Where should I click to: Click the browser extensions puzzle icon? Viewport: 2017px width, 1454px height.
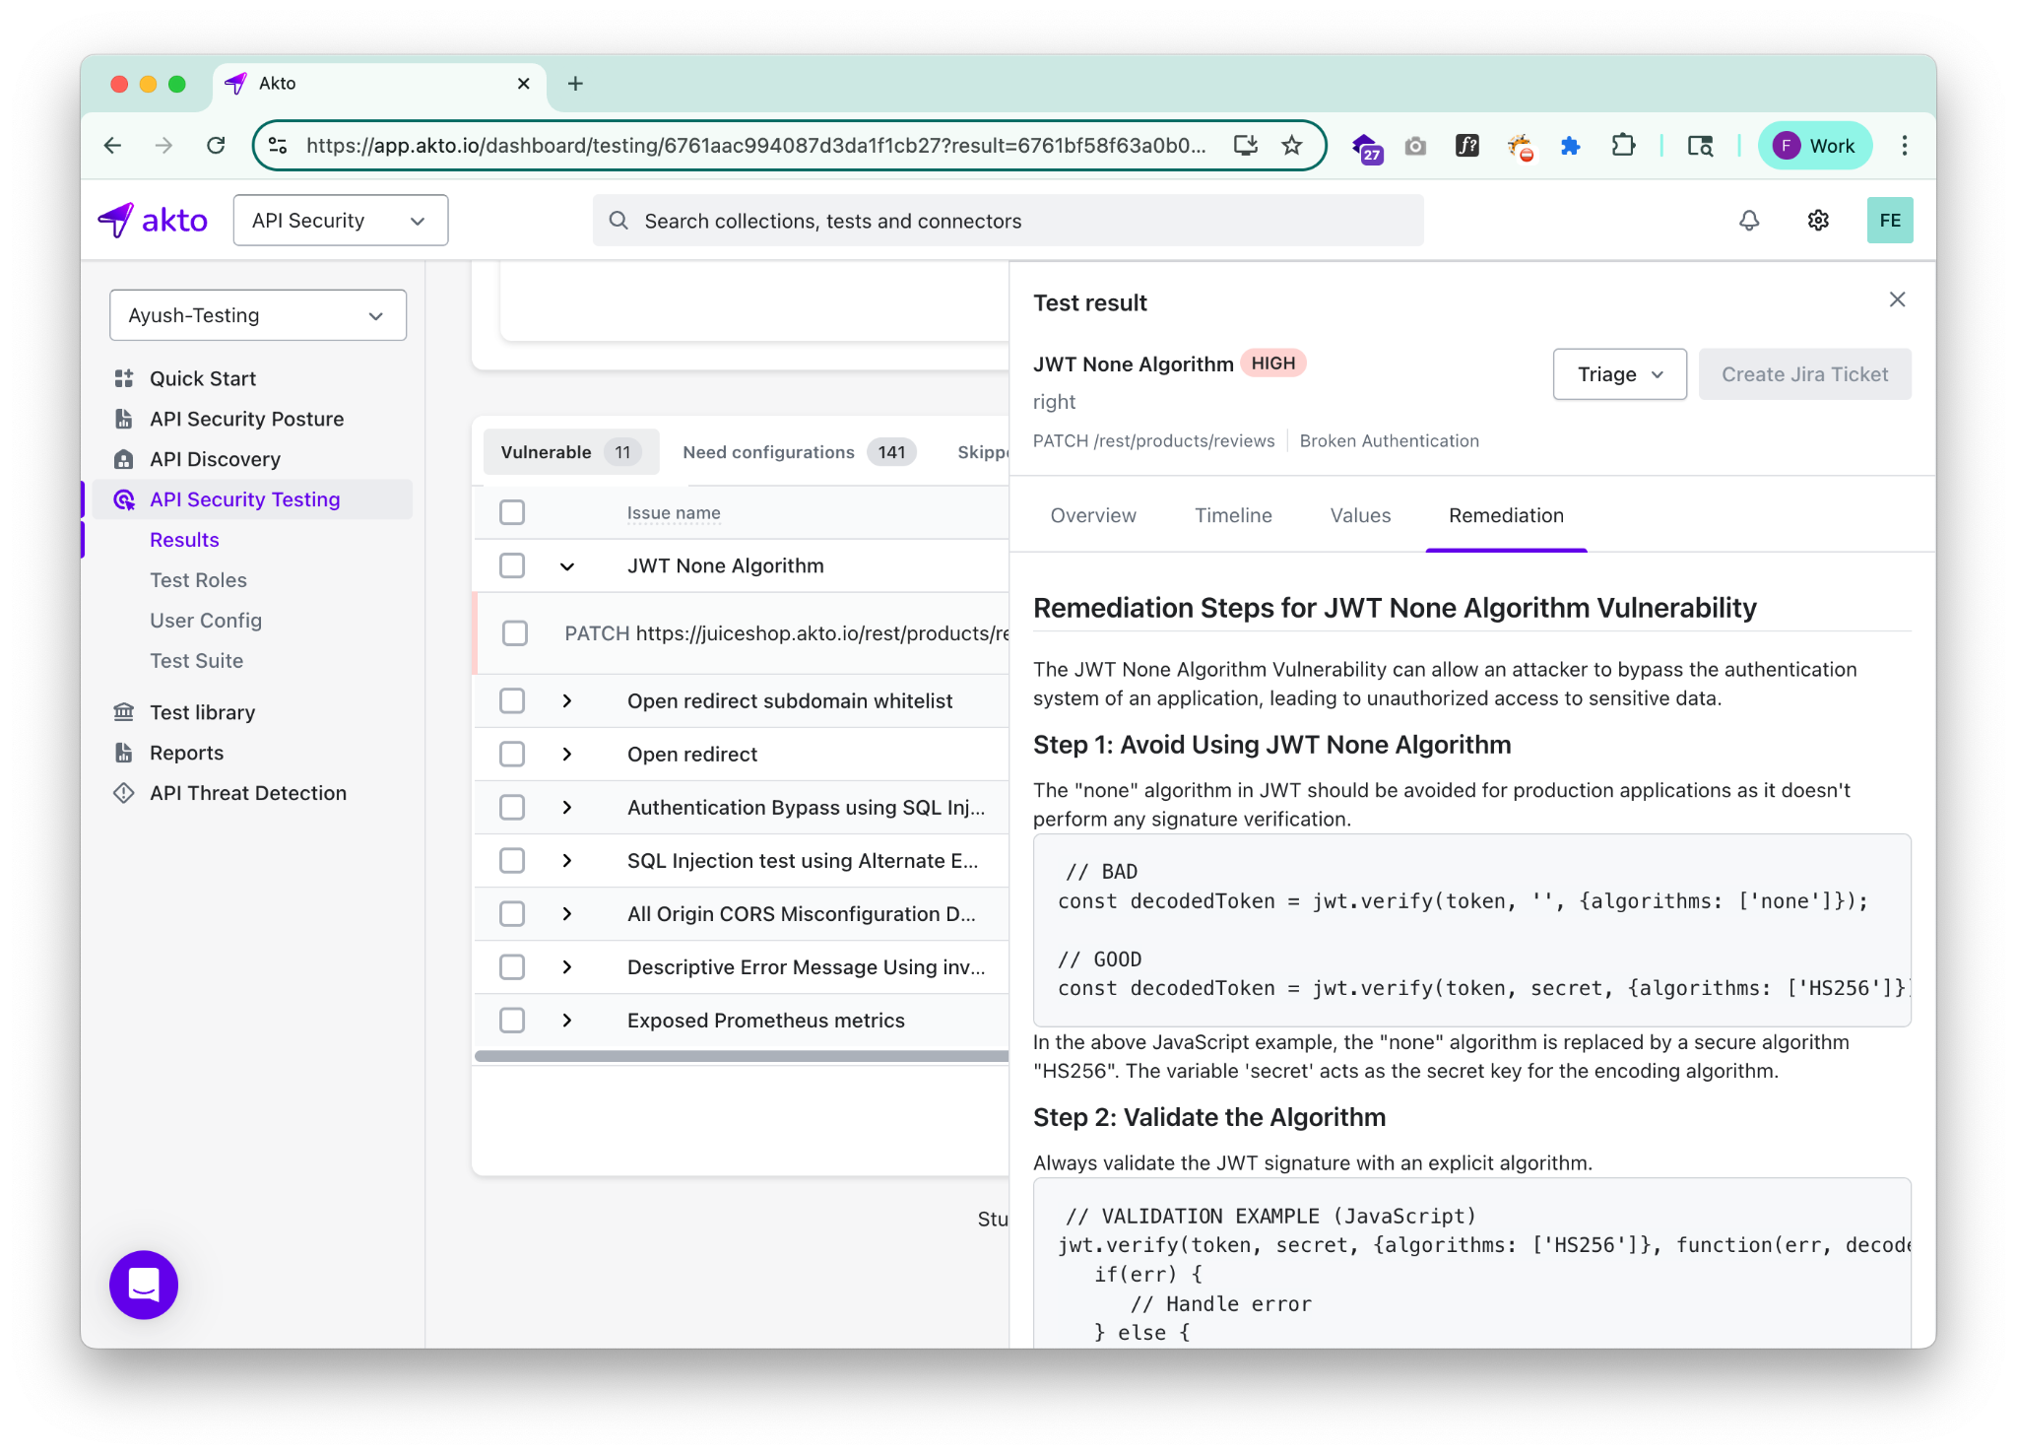(1622, 146)
